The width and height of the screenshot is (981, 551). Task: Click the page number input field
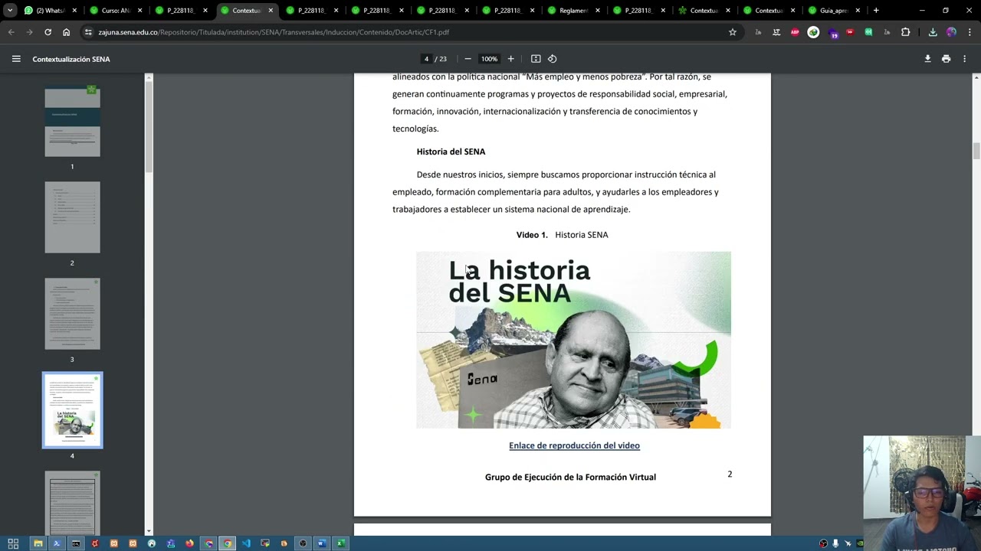(x=426, y=59)
